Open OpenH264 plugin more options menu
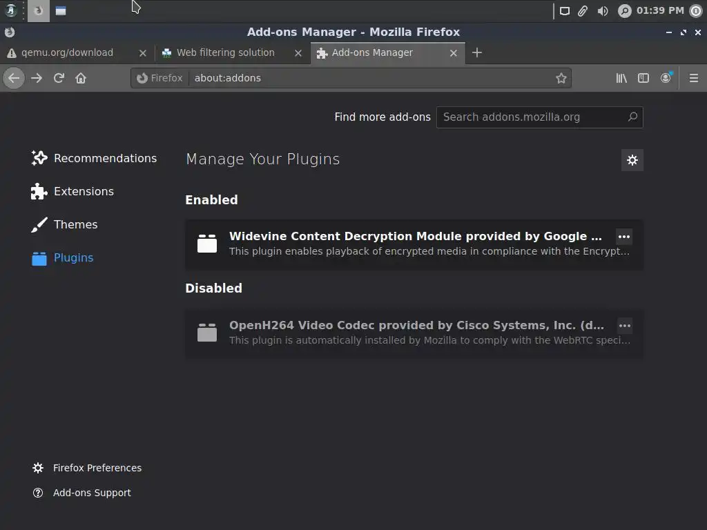This screenshot has width=707, height=530. point(624,326)
